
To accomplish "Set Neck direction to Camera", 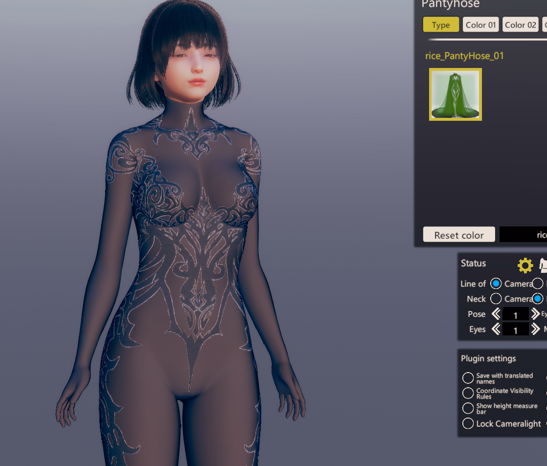I will pyautogui.click(x=496, y=299).
